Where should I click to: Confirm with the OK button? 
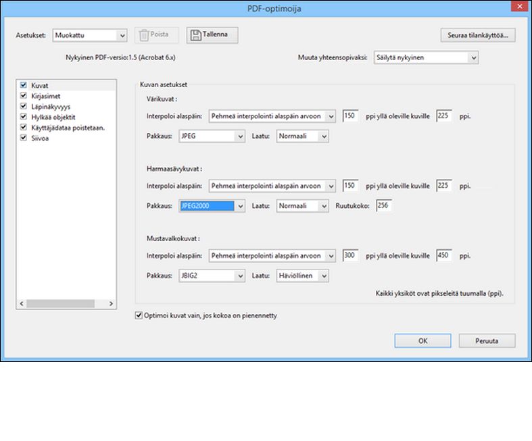point(422,340)
